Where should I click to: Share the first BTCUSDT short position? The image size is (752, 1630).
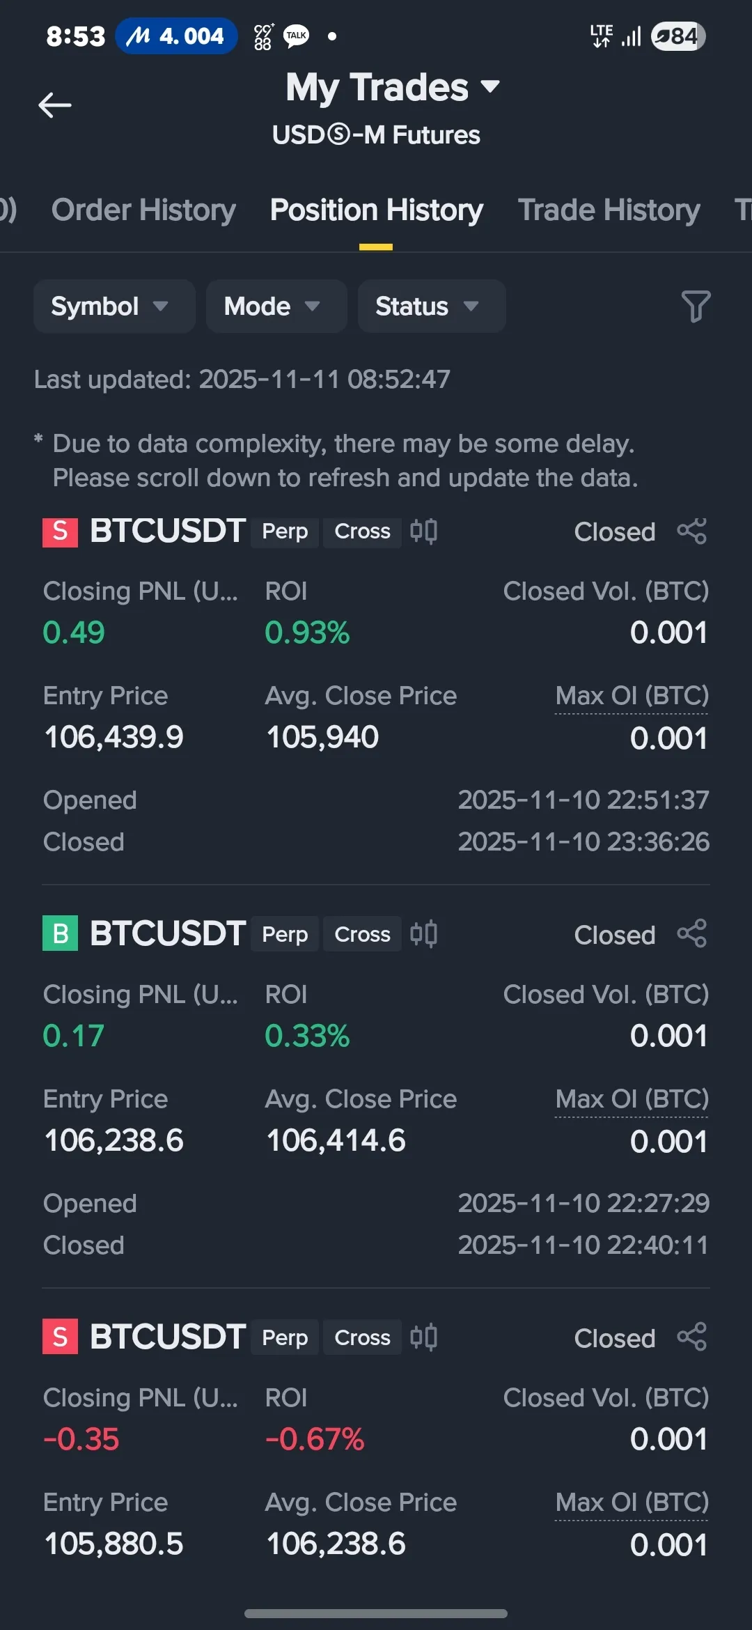point(691,531)
